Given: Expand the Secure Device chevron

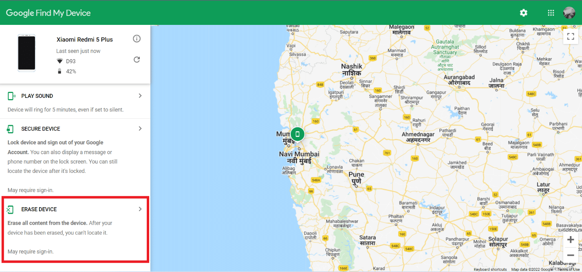Looking at the screenshot, I should (140, 128).
